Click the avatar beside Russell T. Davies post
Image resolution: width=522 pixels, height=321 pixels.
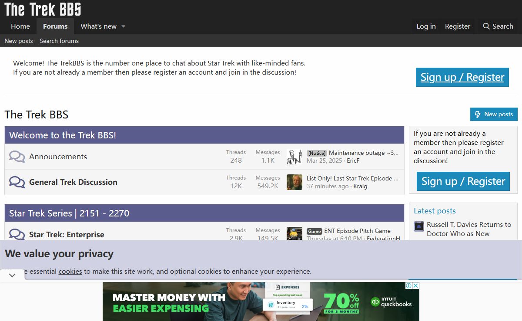[419, 226]
